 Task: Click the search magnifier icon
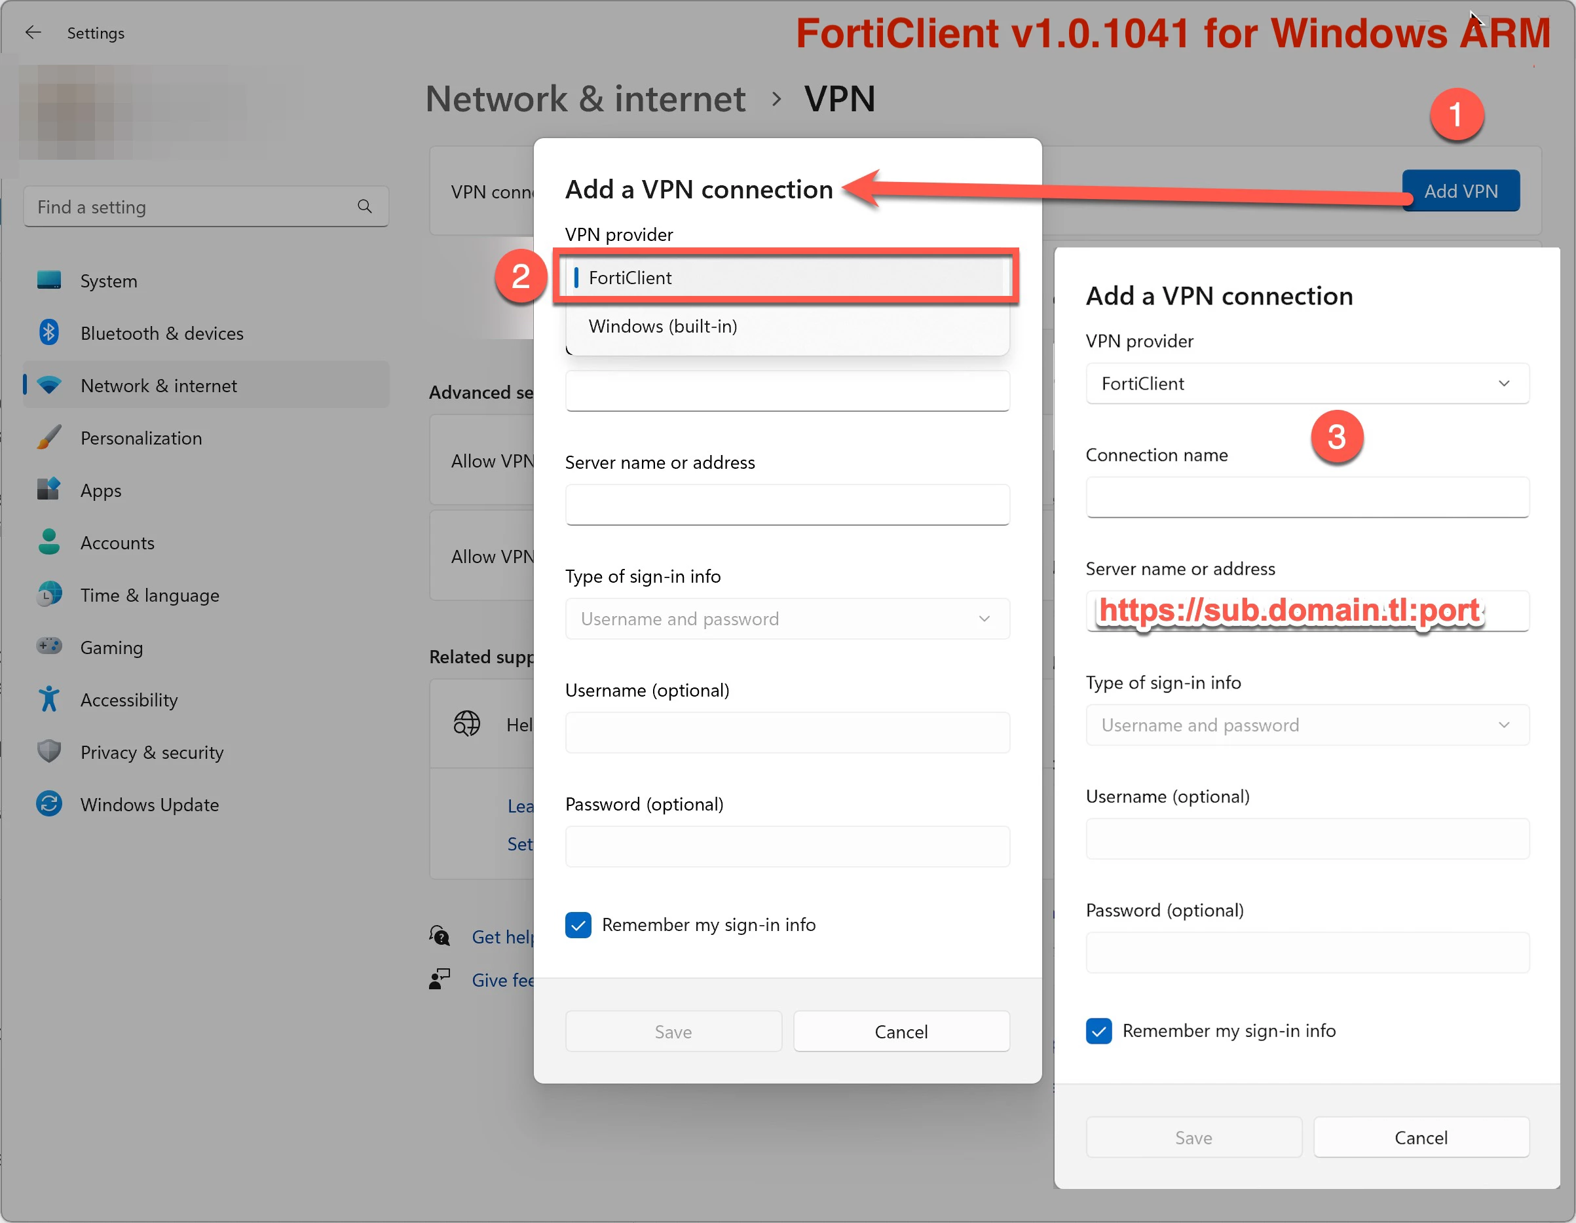click(x=364, y=207)
